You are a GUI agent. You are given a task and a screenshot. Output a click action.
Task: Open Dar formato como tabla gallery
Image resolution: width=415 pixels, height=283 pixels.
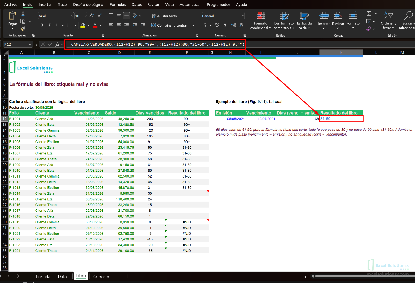[284, 21]
